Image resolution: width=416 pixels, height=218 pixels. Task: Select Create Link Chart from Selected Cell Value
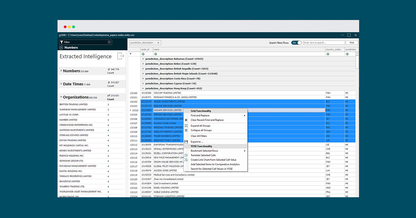coord(214,160)
